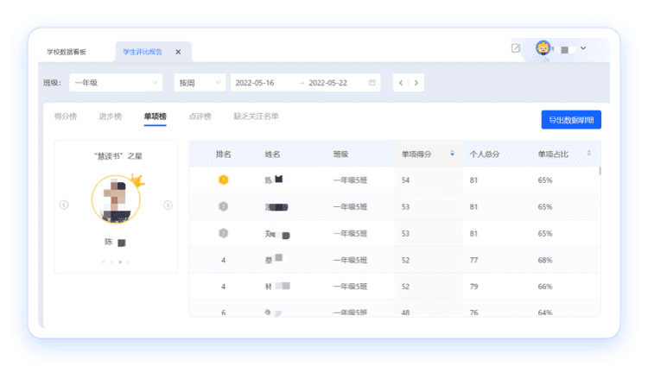Click the edit note icon near profile
The height and width of the screenshot is (366, 648).
click(516, 48)
